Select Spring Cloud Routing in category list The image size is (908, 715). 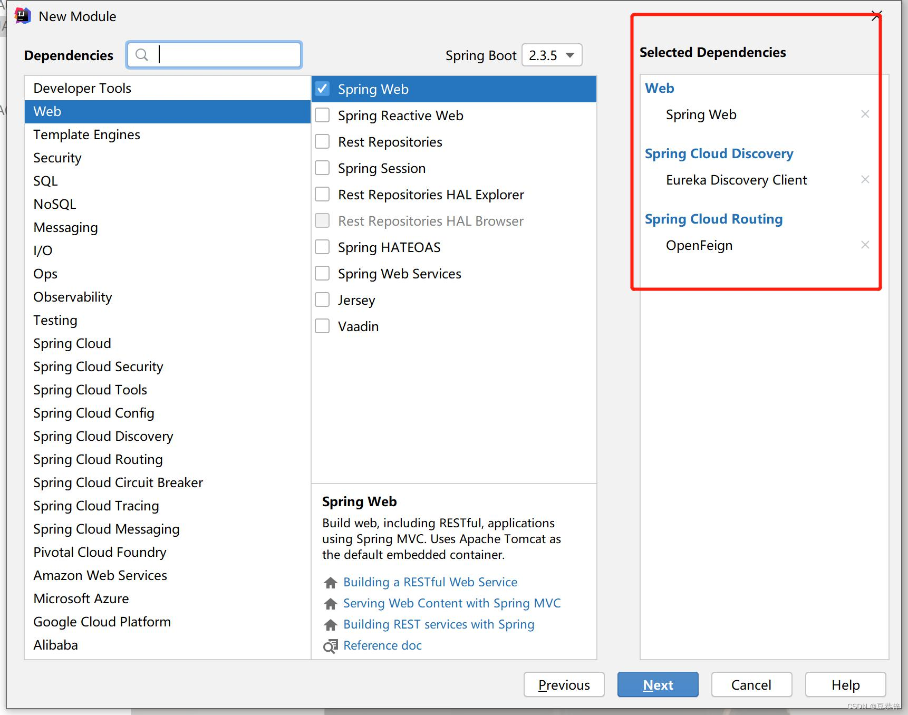(167, 459)
